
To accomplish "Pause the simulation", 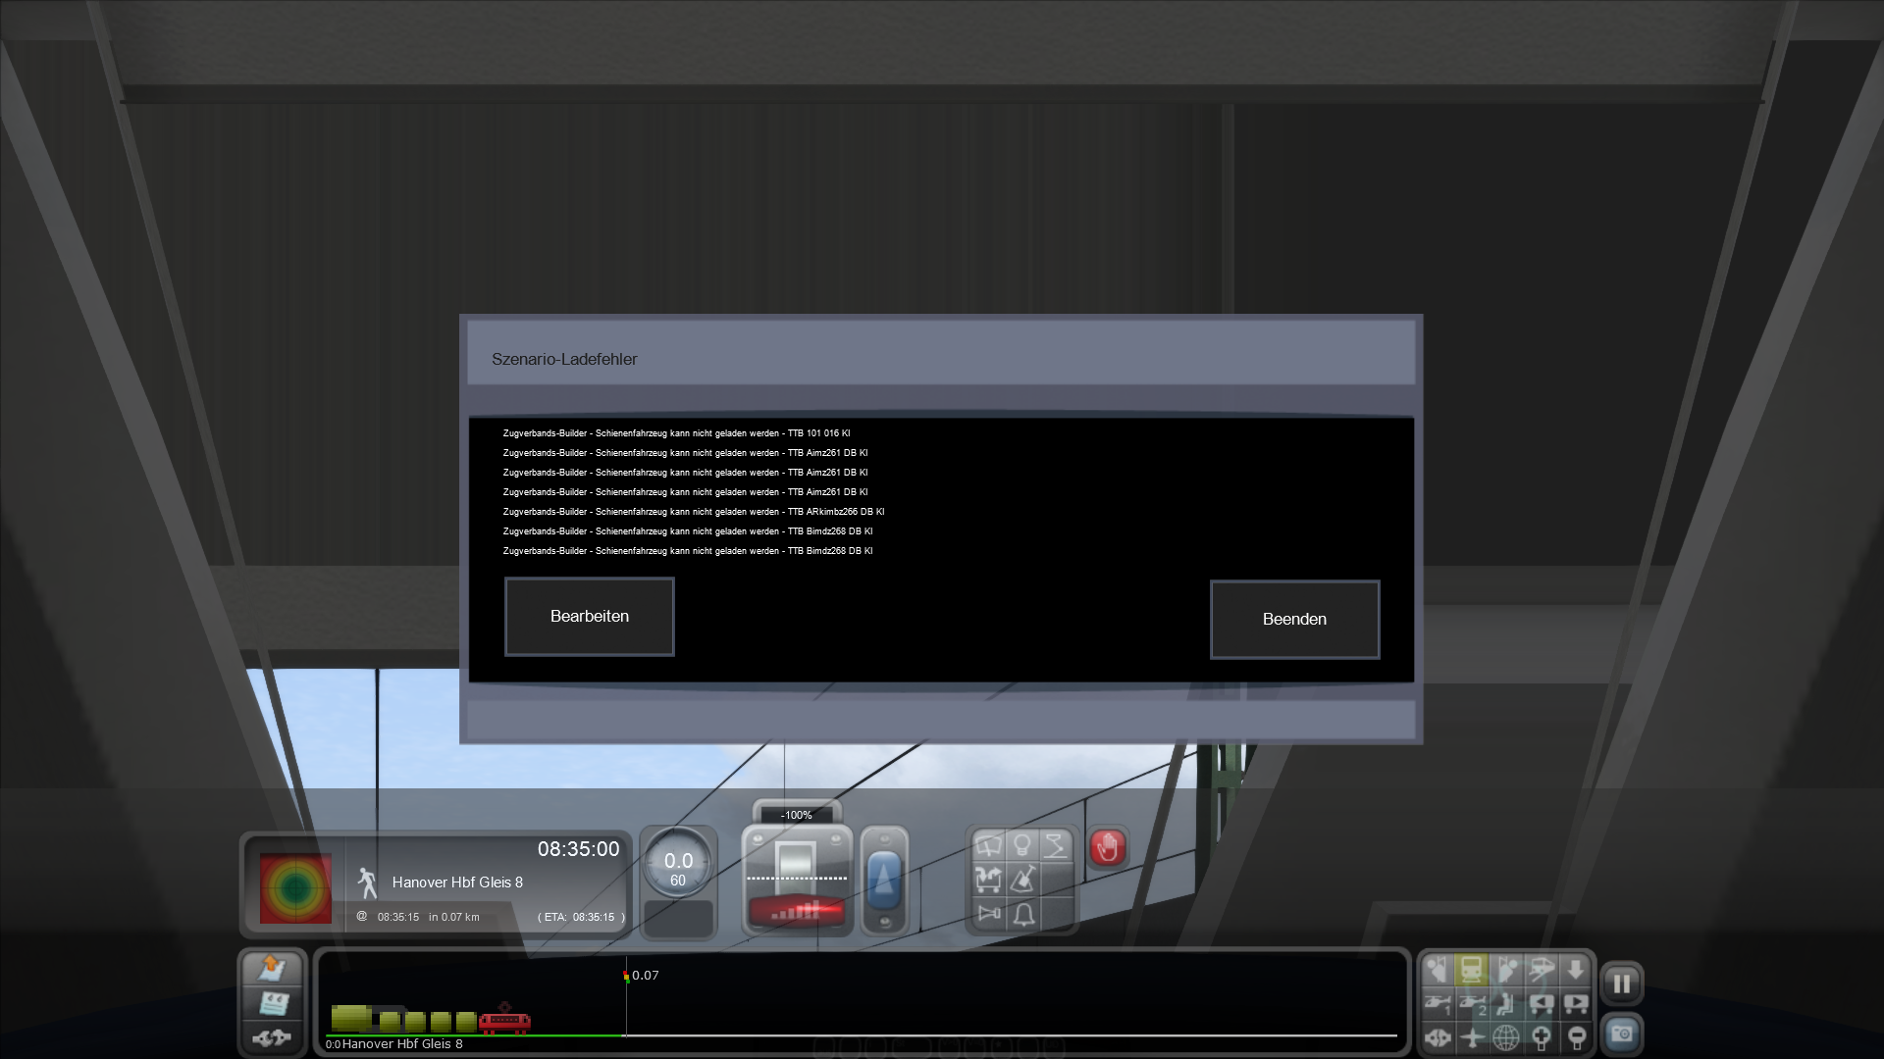I will coord(1621,983).
